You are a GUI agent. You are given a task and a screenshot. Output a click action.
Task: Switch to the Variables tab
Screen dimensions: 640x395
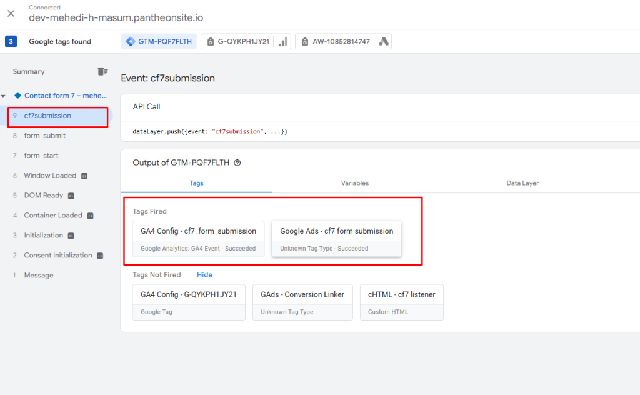click(x=355, y=183)
